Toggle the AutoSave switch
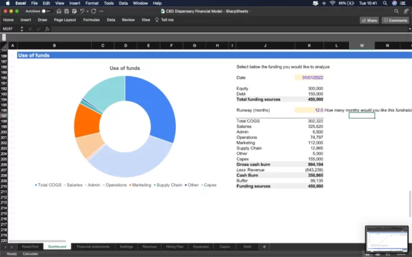 (x=46, y=11)
